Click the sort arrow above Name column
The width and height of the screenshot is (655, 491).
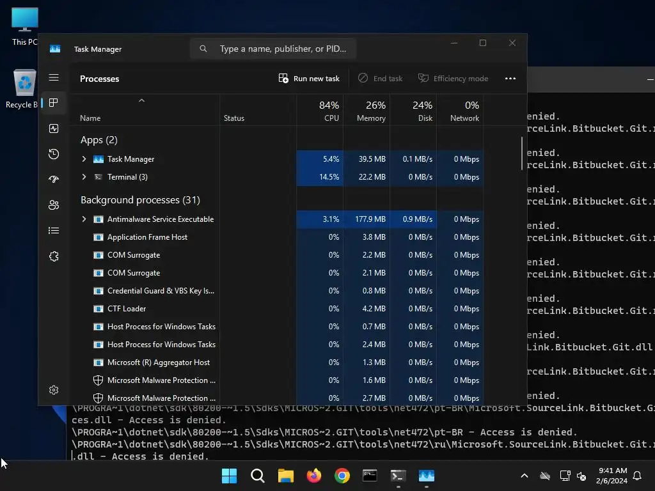pos(141,100)
